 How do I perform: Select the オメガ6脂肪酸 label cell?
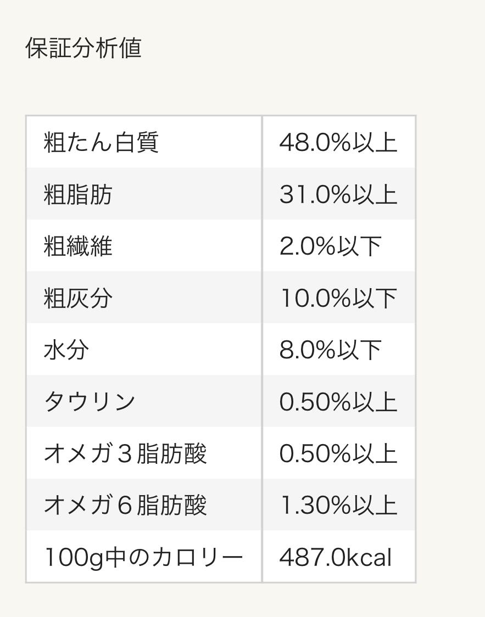pyautogui.click(x=125, y=505)
